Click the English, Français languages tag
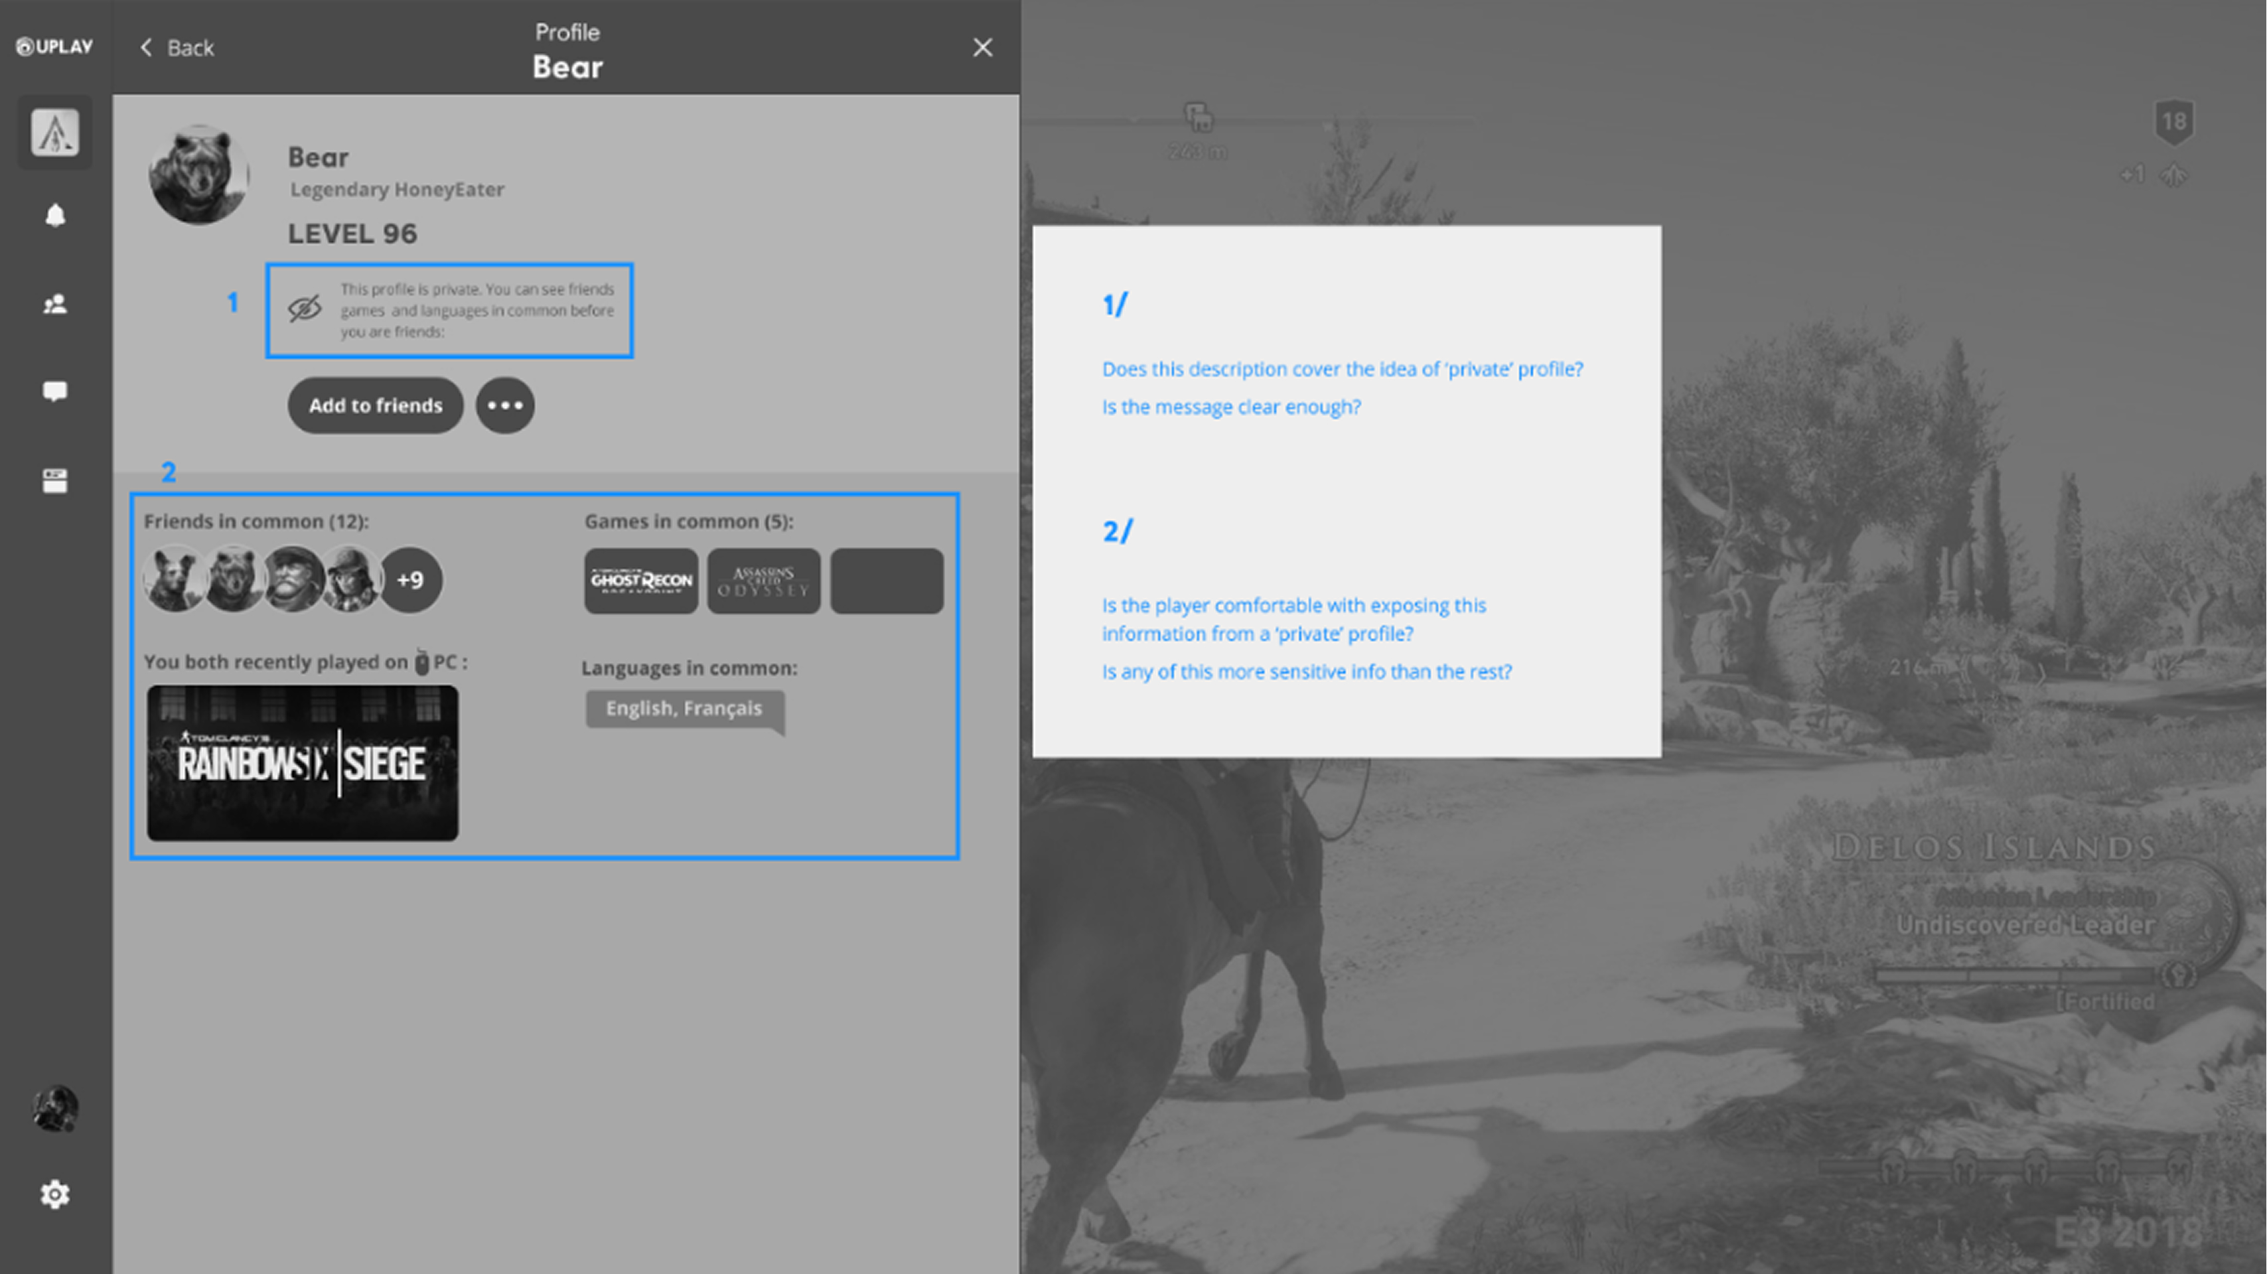2267x1274 pixels. point(685,709)
